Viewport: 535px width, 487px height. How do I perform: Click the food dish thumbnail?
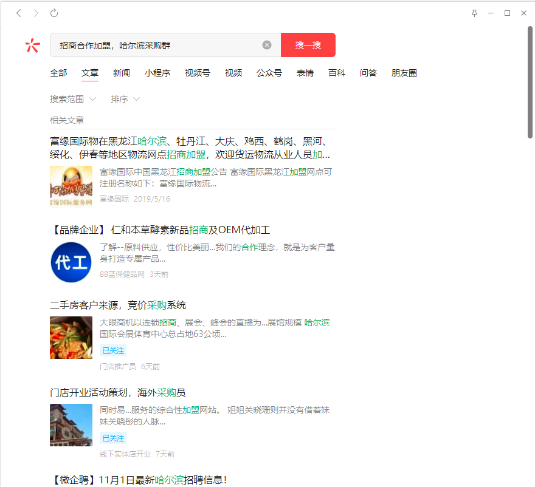(71, 338)
